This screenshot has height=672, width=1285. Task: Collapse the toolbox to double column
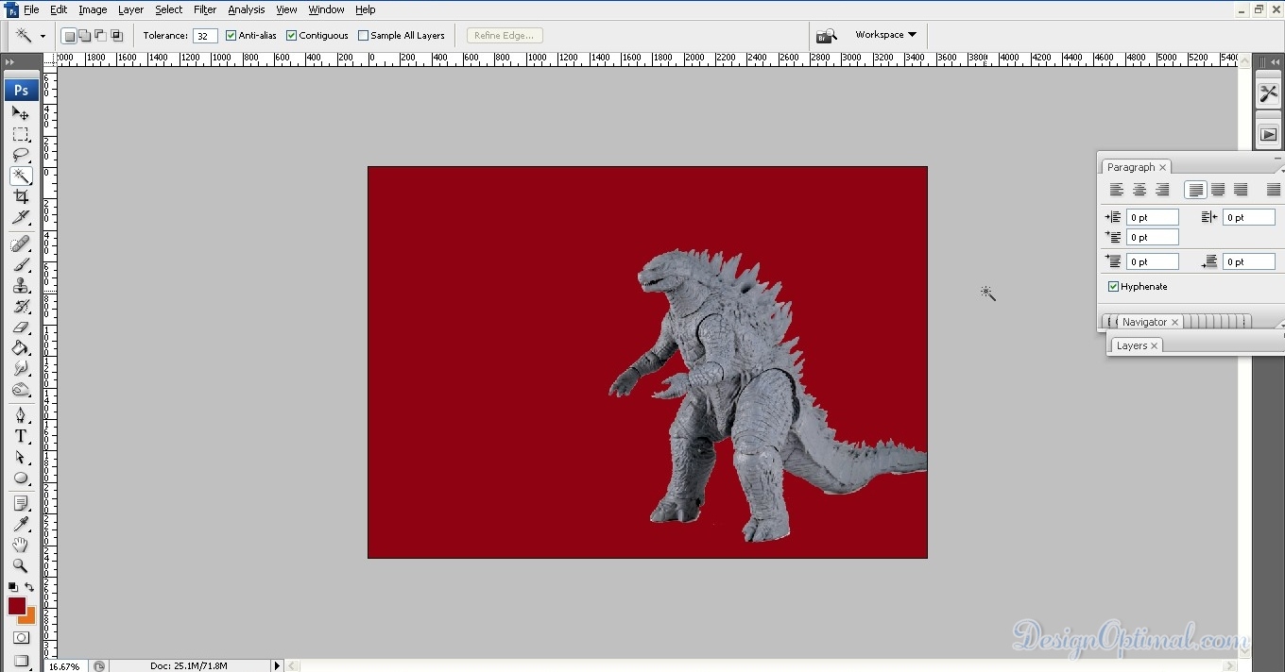(9, 62)
